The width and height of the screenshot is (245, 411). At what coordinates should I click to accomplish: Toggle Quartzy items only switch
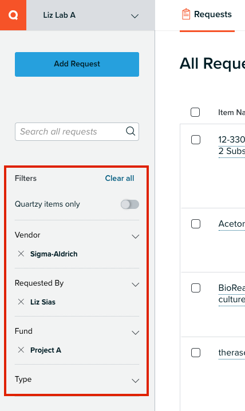pos(130,204)
